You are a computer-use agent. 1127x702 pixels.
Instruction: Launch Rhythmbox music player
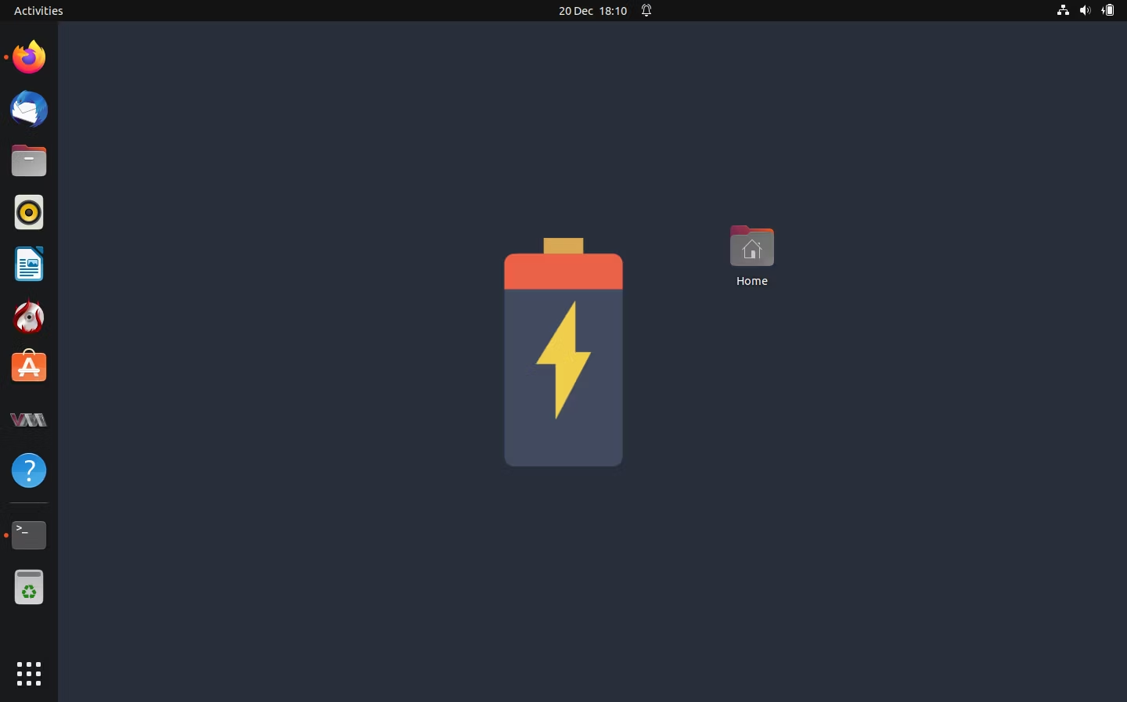(x=29, y=212)
